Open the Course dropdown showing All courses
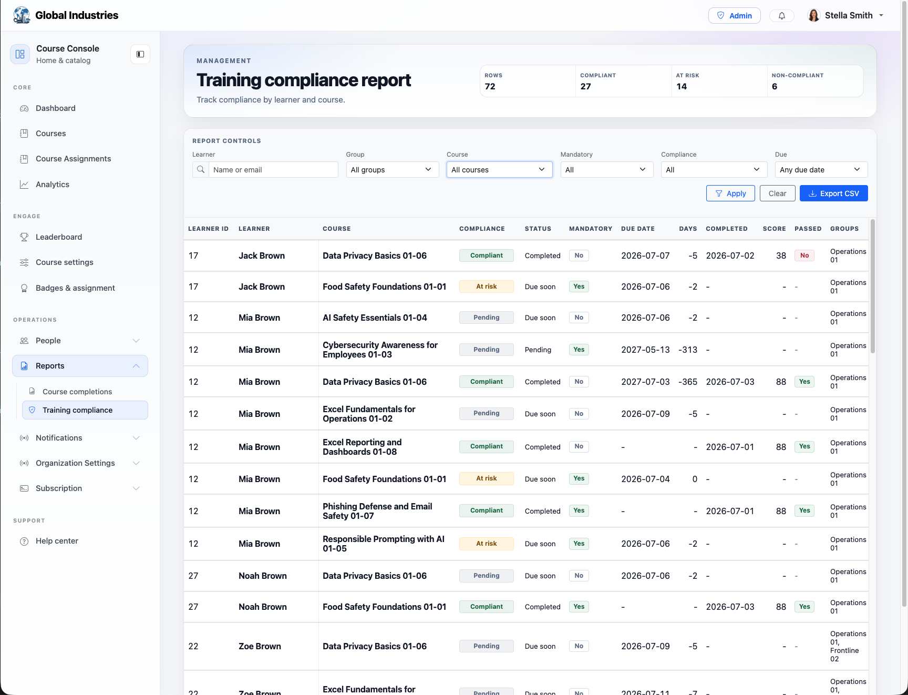 coord(500,170)
